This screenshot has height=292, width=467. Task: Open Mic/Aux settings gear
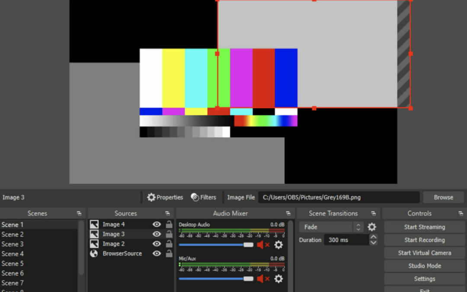[x=278, y=279]
